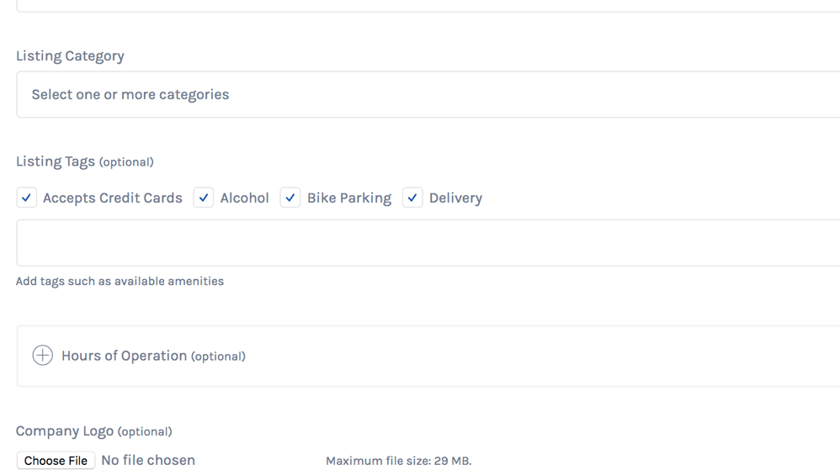Click the Alcohol label text
This screenshot has height=475, width=840.
[x=244, y=198]
